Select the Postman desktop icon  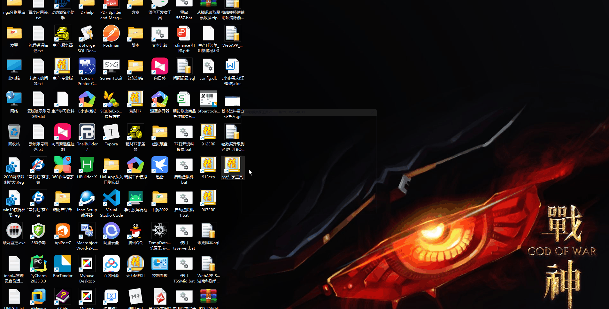(111, 34)
